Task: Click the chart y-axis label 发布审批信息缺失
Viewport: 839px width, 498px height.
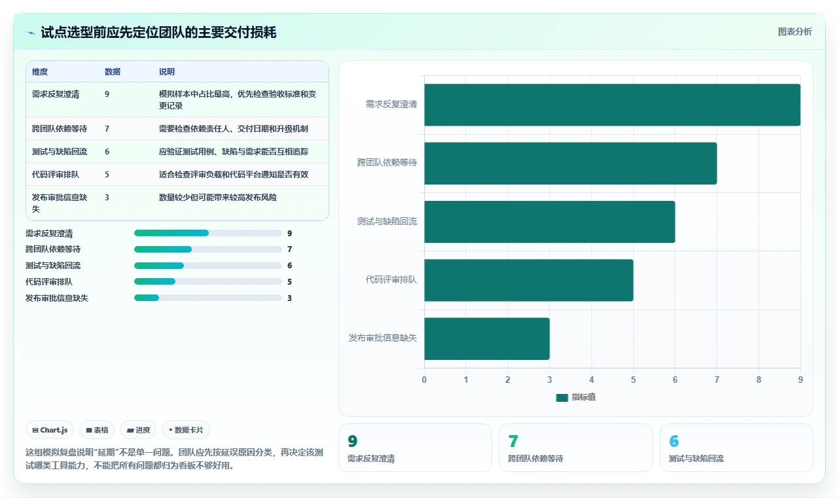Action: point(383,338)
